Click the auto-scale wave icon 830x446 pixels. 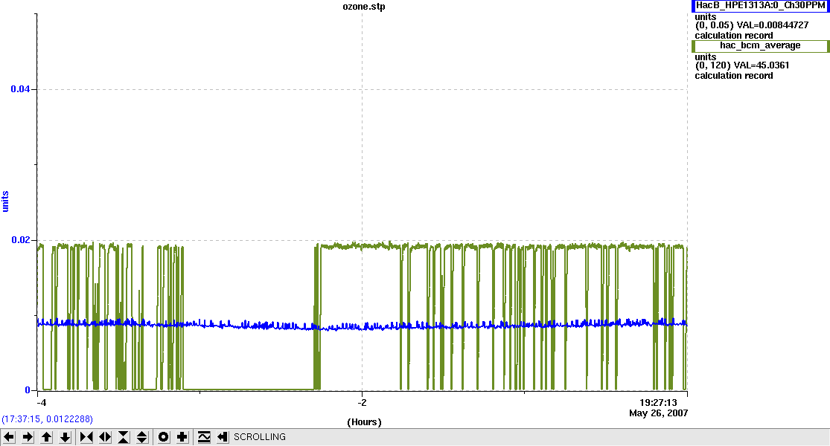point(204,437)
